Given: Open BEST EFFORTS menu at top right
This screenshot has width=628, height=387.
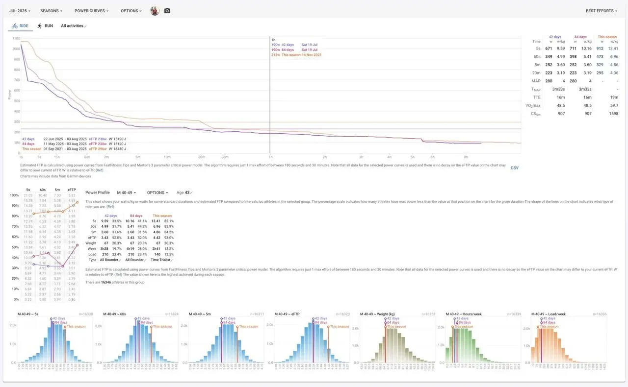Looking at the screenshot, I should pos(602,11).
